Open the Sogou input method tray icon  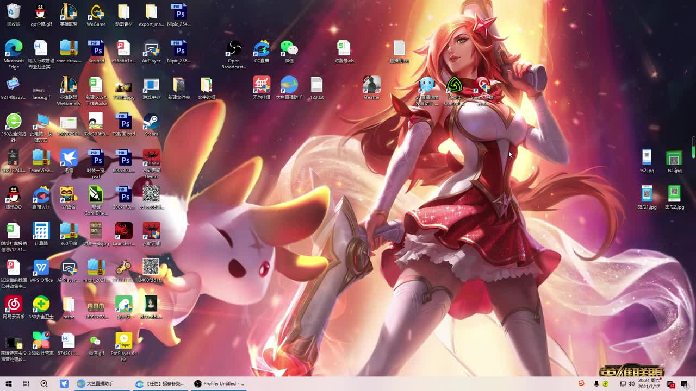(581, 383)
